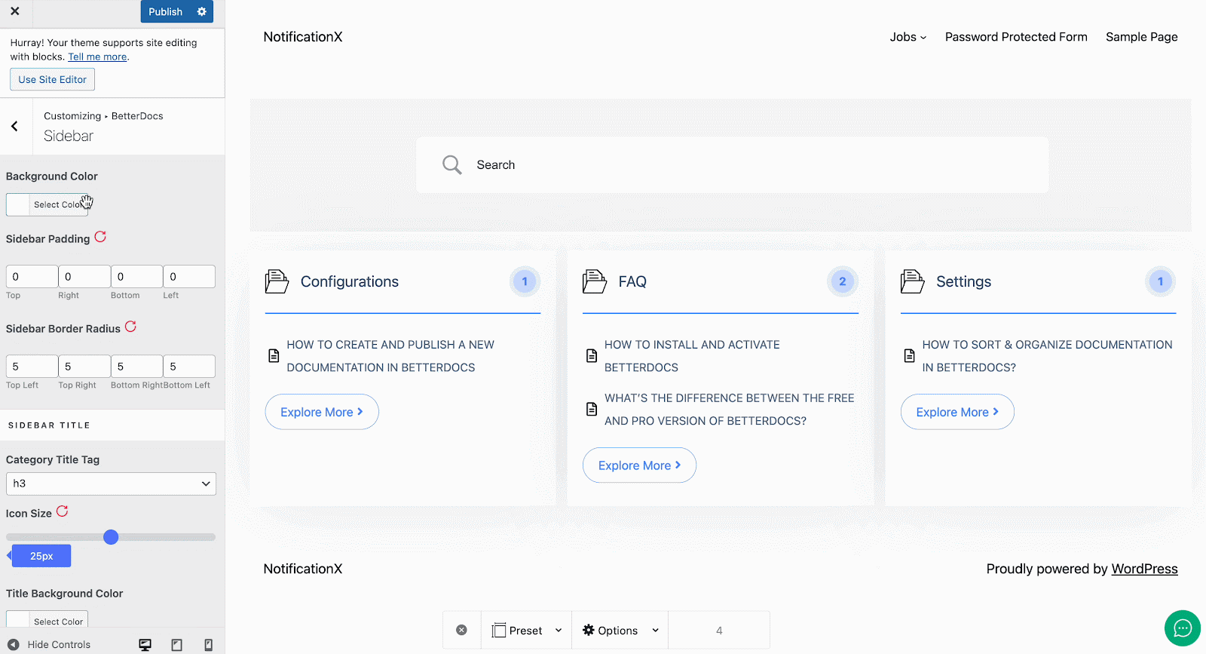Click the FAQ count badge showing 2
The height and width of the screenshot is (654, 1206).
pyautogui.click(x=843, y=281)
